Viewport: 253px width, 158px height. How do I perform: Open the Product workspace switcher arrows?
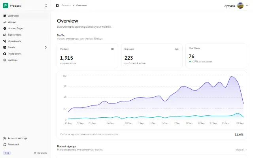pos(46,6)
